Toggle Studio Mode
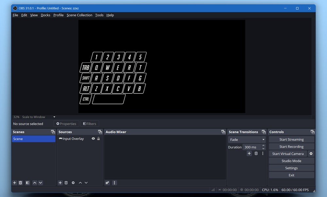Viewport: 327px width, 197px height. coord(291,161)
